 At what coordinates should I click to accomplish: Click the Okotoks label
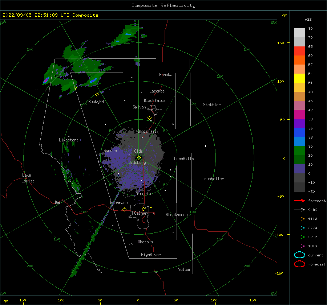145,242
